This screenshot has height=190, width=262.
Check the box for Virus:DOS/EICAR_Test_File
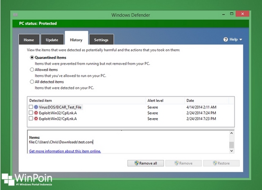(31, 107)
